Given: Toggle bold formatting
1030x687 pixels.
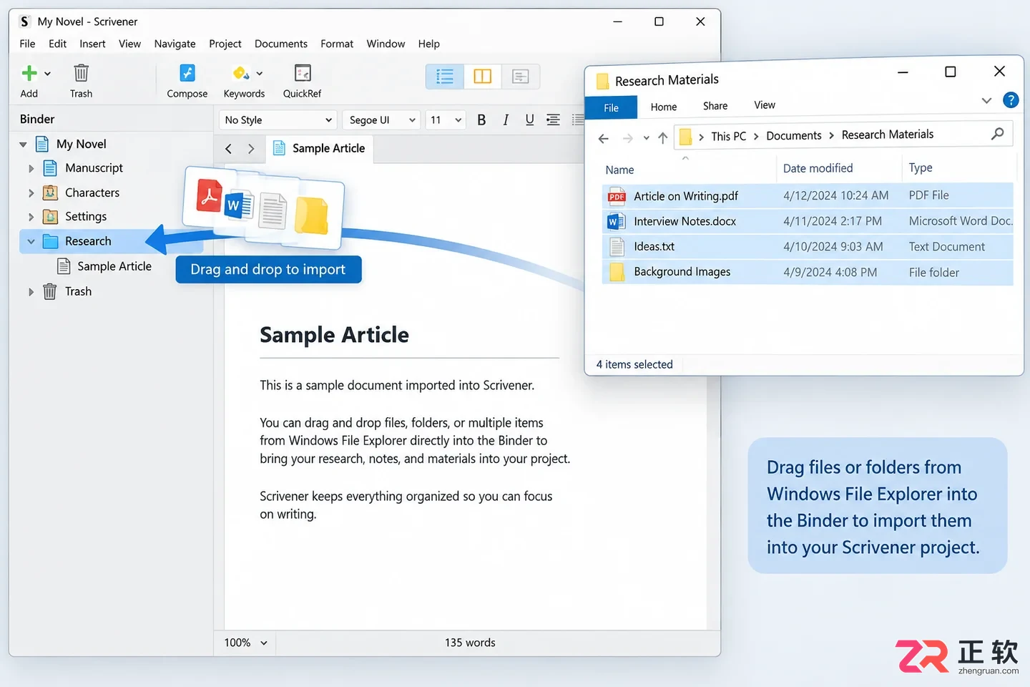Looking at the screenshot, I should (481, 120).
